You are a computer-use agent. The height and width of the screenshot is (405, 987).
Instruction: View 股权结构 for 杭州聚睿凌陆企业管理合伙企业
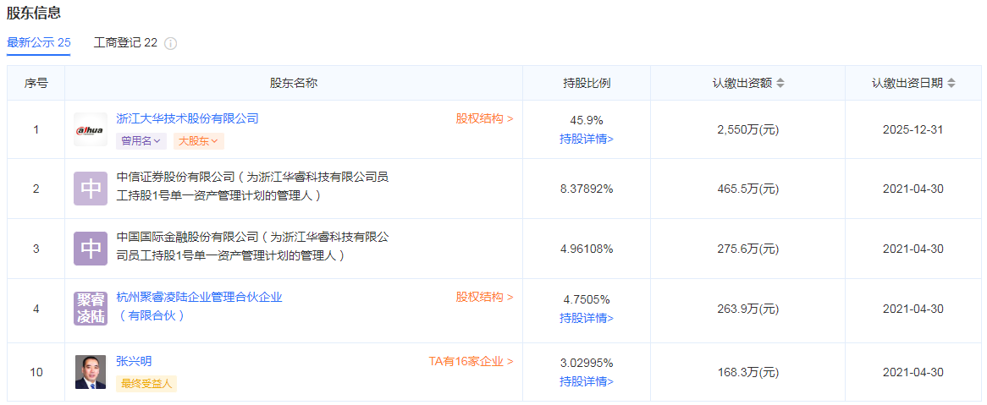(x=485, y=297)
